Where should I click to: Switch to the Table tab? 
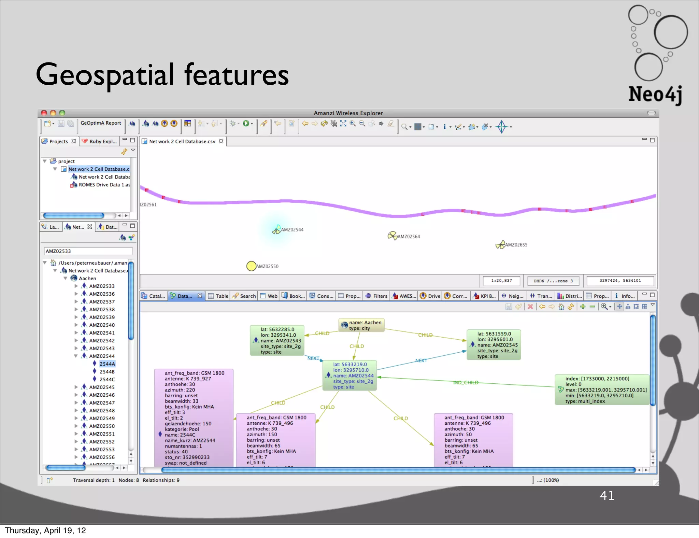click(218, 296)
